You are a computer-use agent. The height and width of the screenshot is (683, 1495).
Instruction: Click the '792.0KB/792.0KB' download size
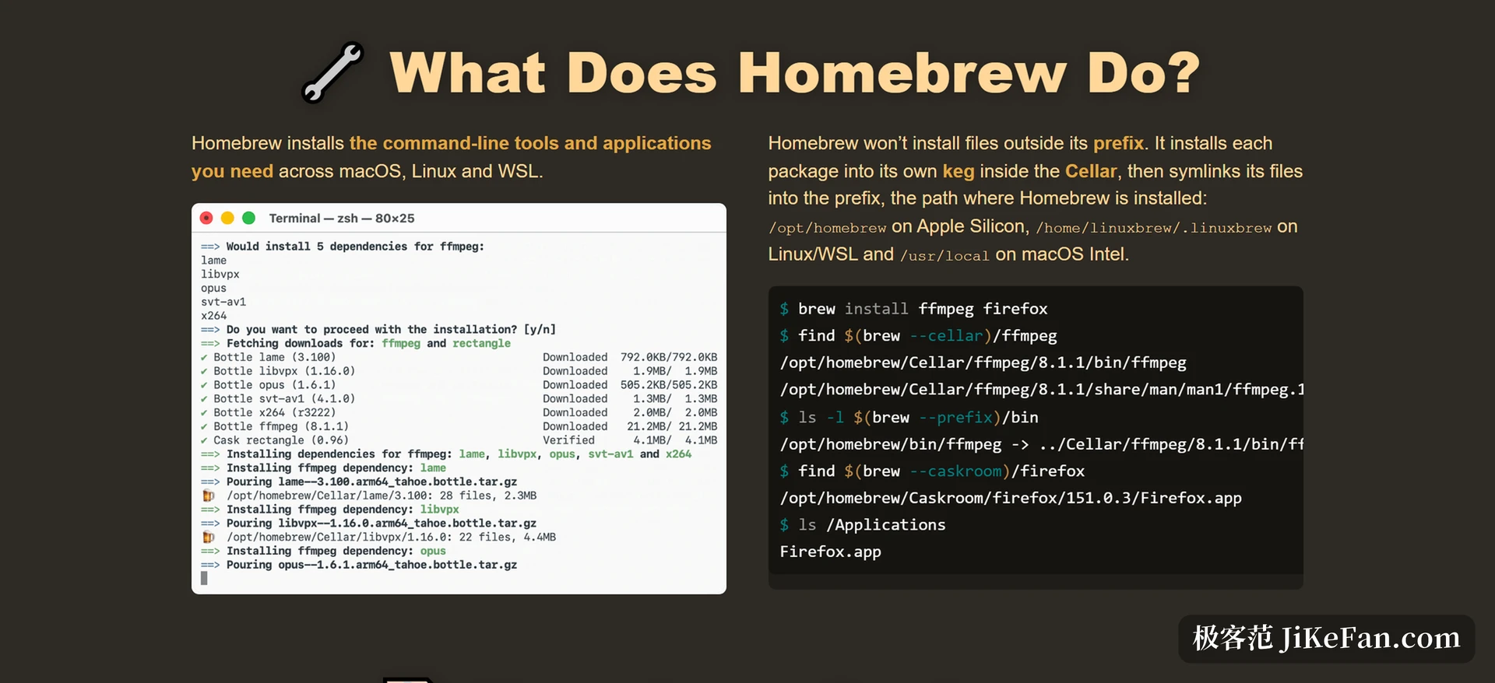click(x=669, y=358)
